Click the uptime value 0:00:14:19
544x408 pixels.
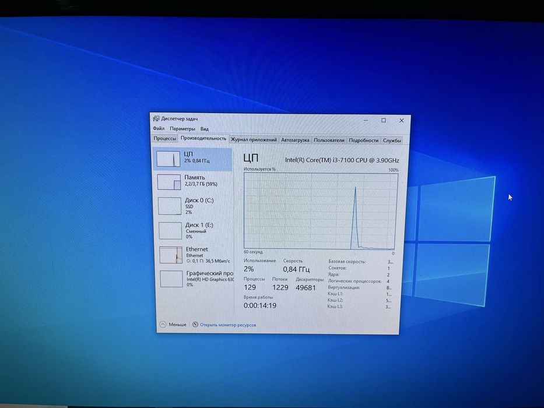260,305
